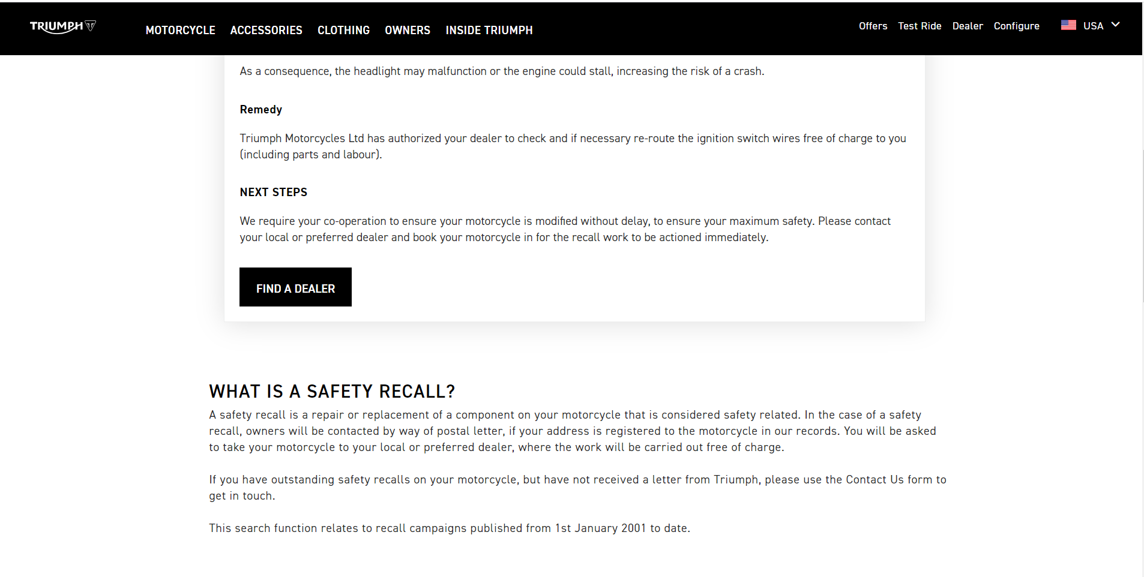Open the MOTORCYCLE menu

tap(180, 30)
